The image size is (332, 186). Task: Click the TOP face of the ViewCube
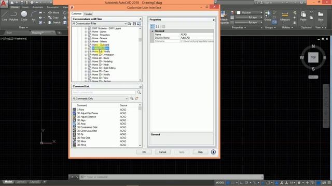click(x=313, y=57)
